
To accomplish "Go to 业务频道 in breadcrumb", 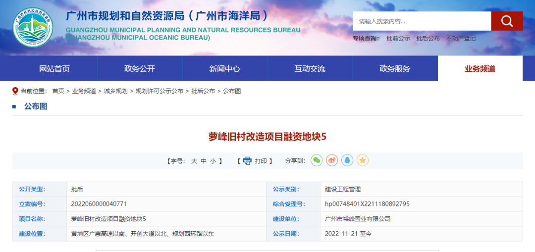I will click(84, 91).
